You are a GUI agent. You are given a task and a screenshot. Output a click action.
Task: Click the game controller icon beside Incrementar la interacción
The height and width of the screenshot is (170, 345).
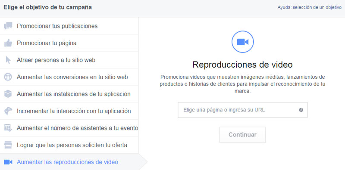click(x=8, y=111)
